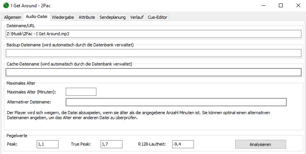The width and height of the screenshot is (306, 154).
Task: Select the R128-Lautheit value field
Action: 183,144
